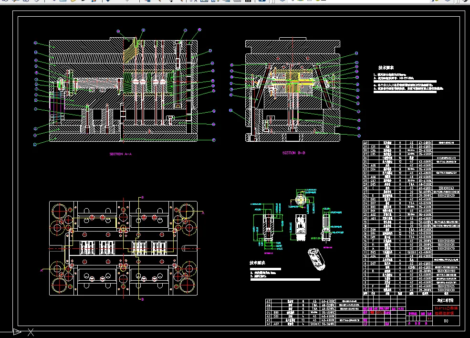This screenshot has height=338, width=470.
Task: Select SKD61 material in row 11
Action: (412, 252)
